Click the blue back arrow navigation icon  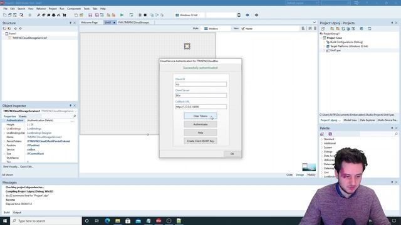[x=247, y=15]
